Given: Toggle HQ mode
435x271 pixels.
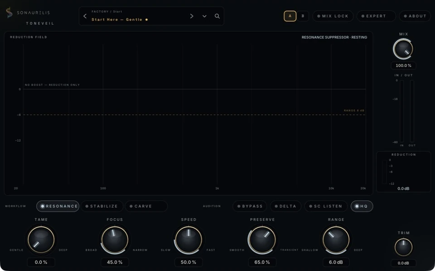Looking at the screenshot, I should coord(362,206).
